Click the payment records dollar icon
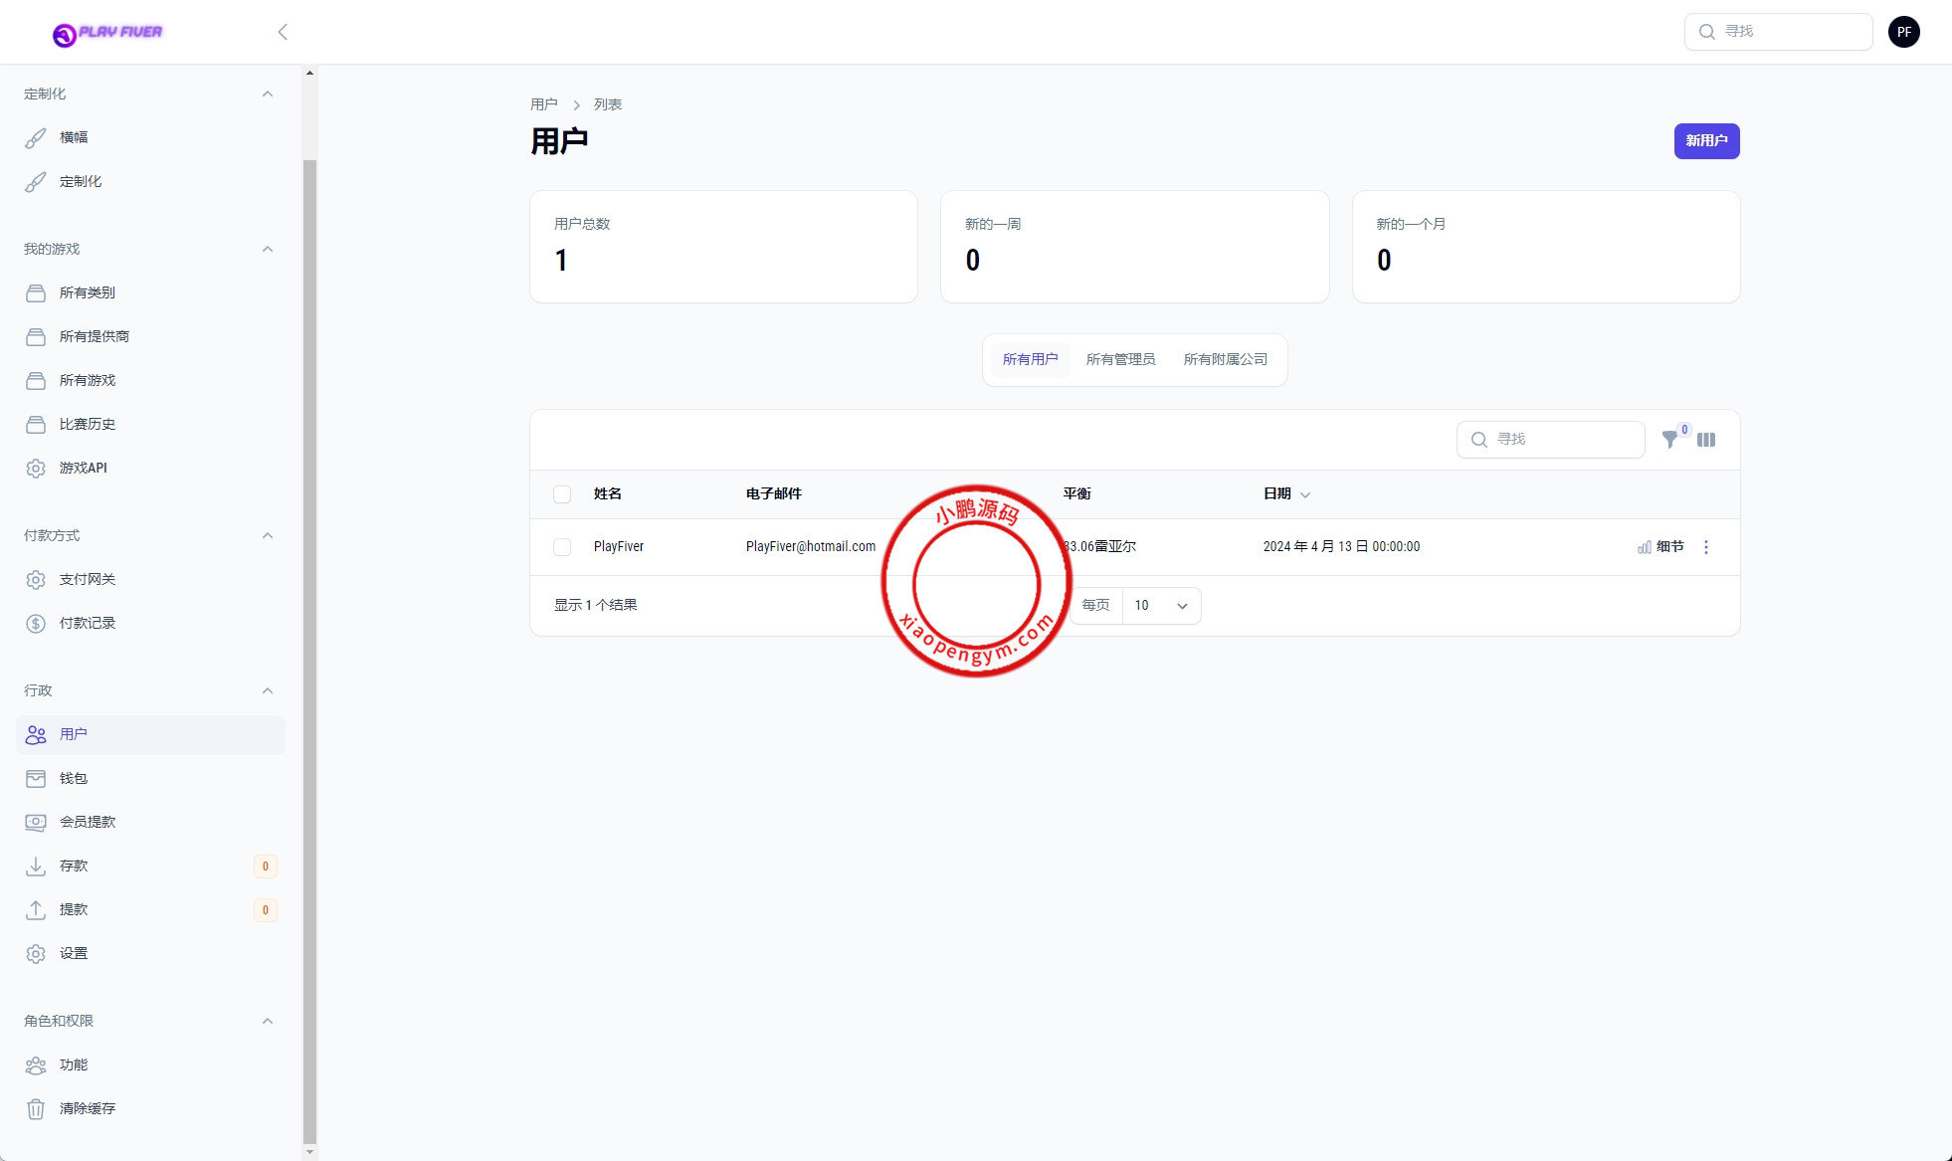The width and height of the screenshot is (1952, 1161). point(36,623)
